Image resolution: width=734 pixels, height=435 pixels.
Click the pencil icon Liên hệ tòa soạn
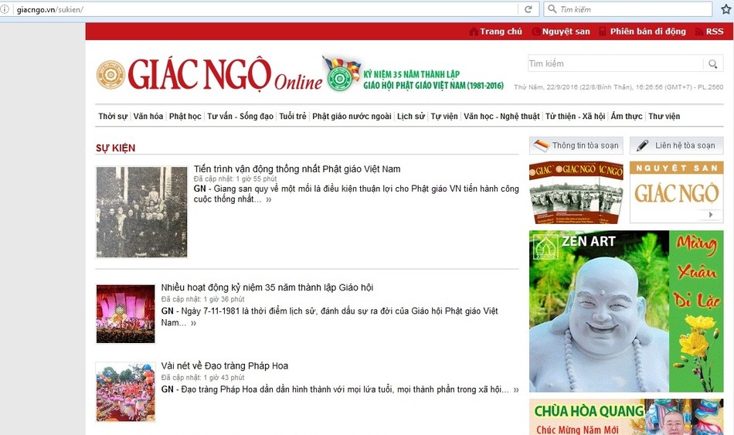(x=643, y=145)
